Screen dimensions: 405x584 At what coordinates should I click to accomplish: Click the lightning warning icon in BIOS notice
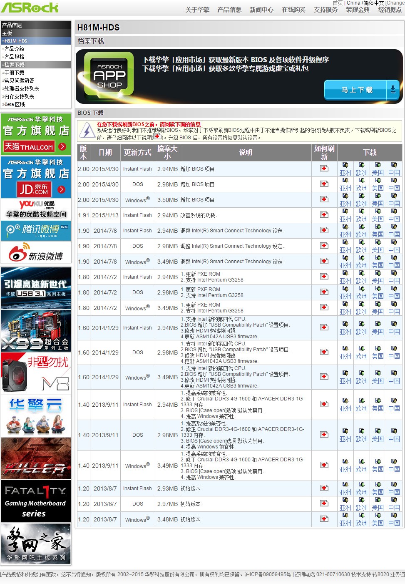pyautogui.click(x=87, y=130)
